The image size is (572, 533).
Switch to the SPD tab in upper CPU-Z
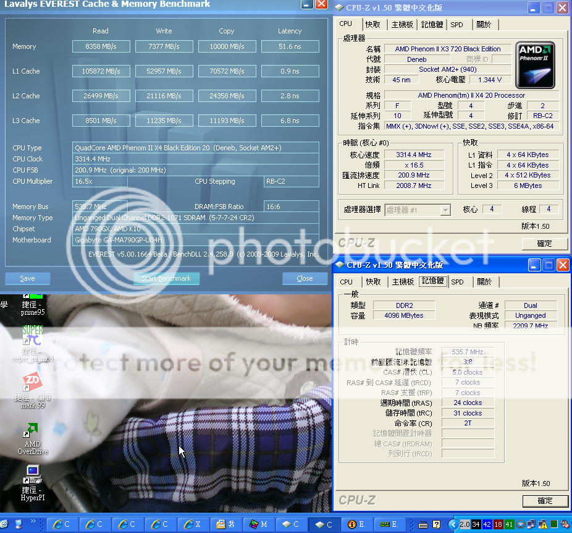point(456,24)
